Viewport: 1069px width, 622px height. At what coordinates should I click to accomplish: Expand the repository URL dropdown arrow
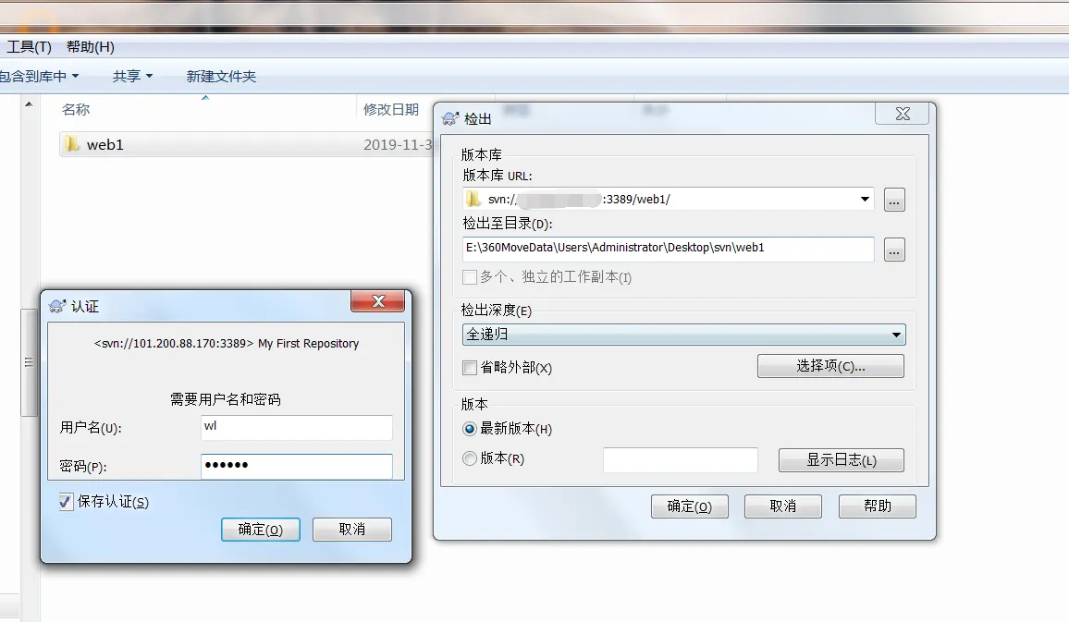[865, 199]
